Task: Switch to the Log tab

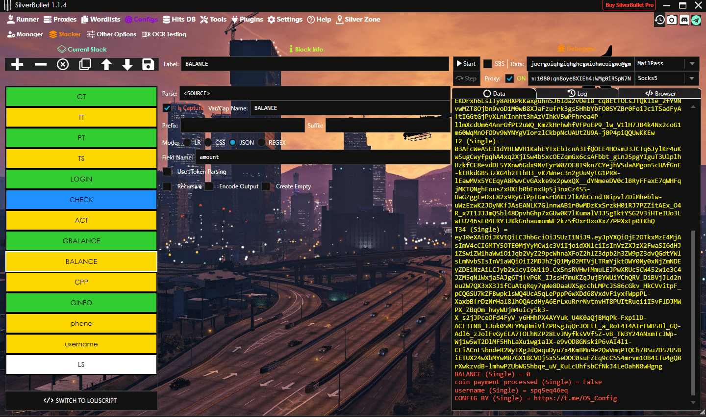Action: pyautogui.click(x=578, y=93)
